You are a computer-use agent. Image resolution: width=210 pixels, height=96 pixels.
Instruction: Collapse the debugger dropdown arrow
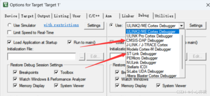(x=181, y=26)
